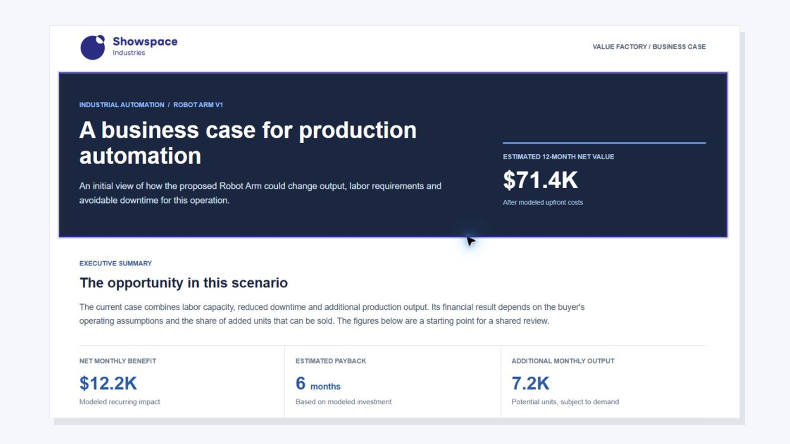Click the 'ESTIMATED 12-MONTH NET VALUE' label
This screenshot has height=444, width=790.
558,157
